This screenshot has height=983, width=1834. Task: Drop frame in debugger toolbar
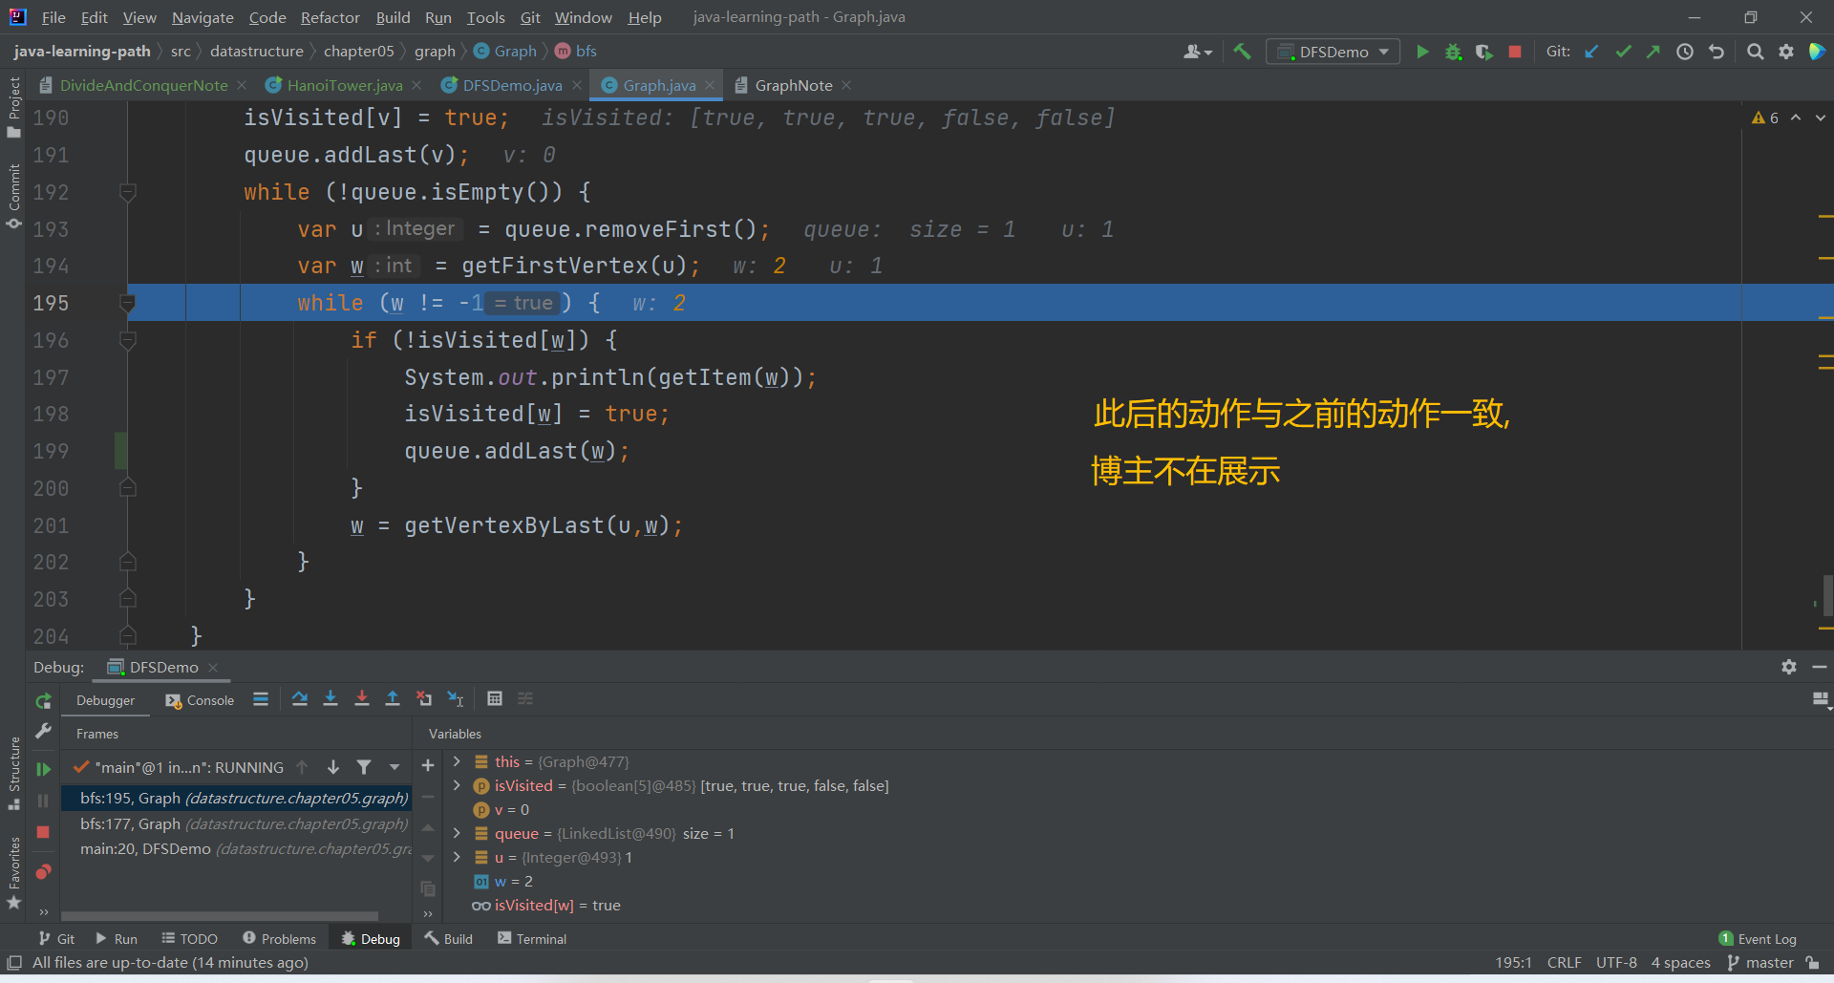click(424, 699)
